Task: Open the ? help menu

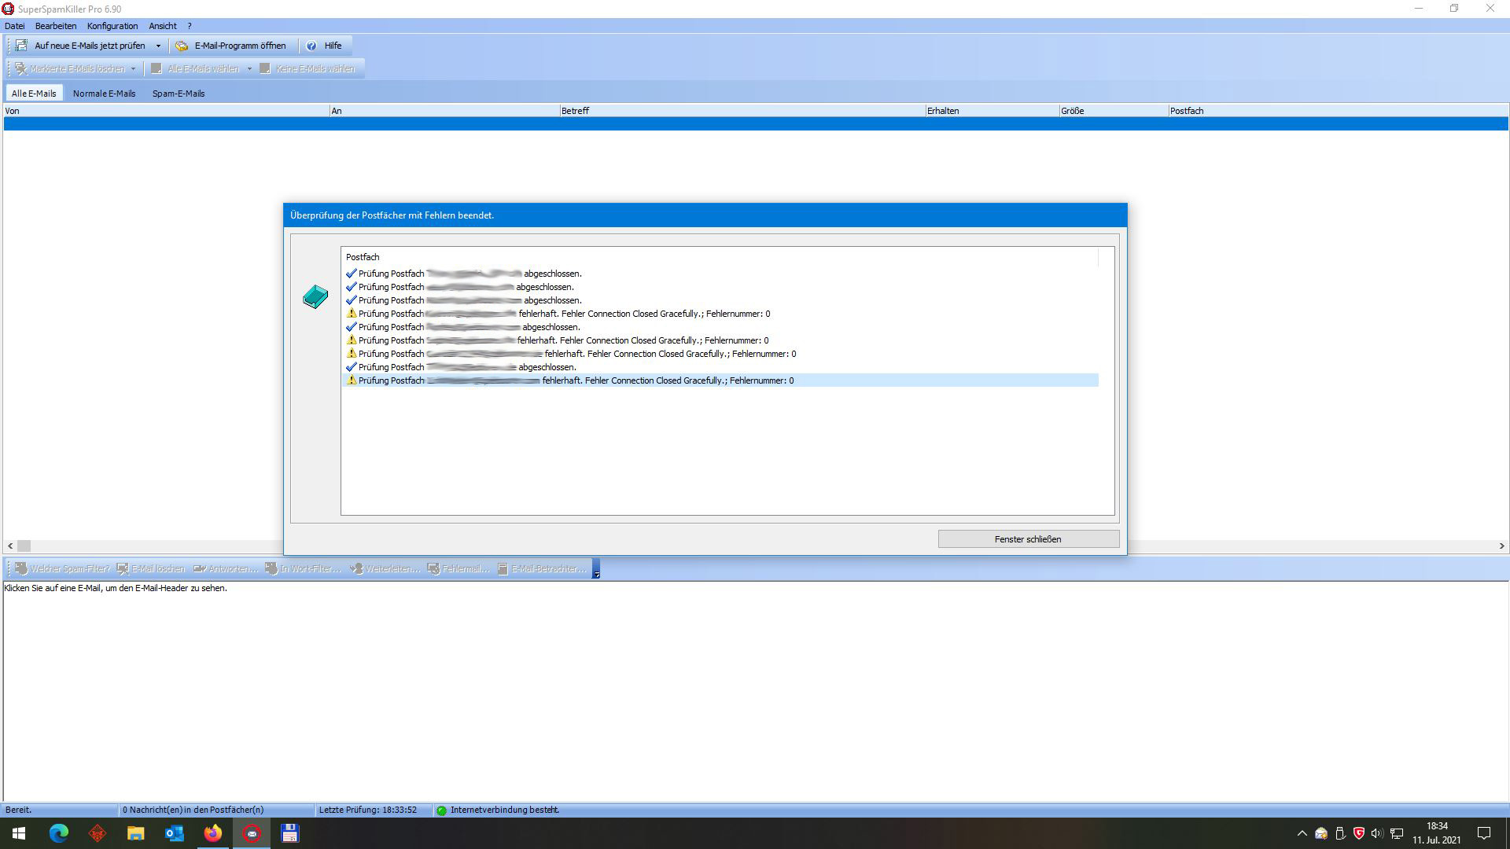Action: (x=190, y=26)
